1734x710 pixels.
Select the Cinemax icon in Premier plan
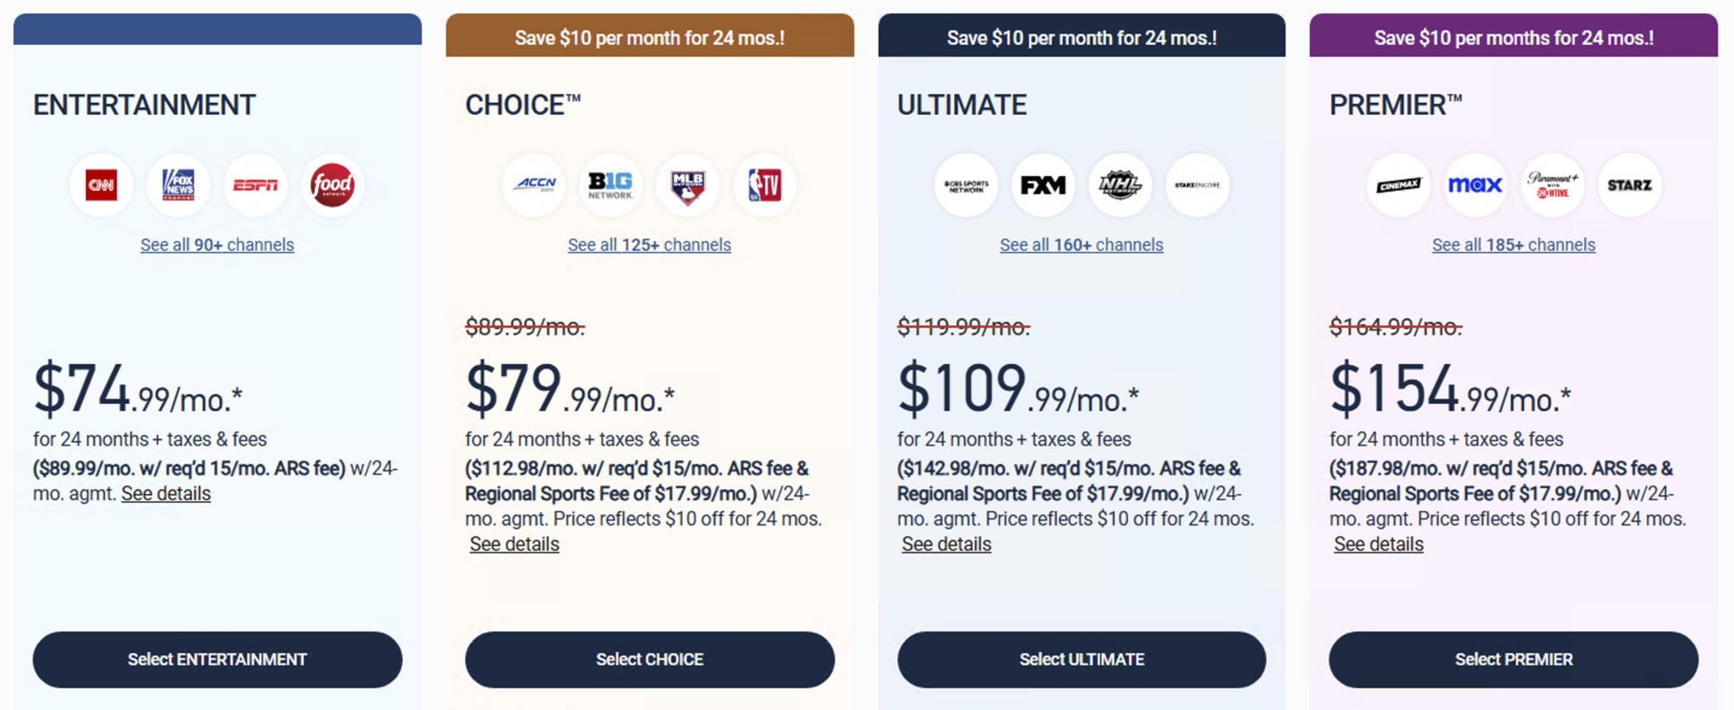click(1398, 185)
